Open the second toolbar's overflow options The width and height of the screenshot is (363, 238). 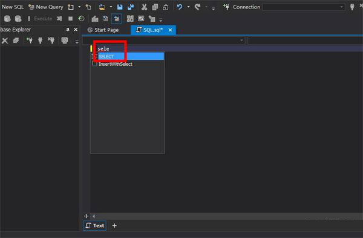(161, 20)
